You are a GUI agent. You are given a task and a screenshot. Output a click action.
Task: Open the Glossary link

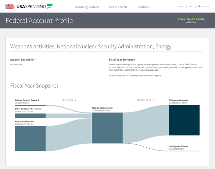(x=205, y=6)
